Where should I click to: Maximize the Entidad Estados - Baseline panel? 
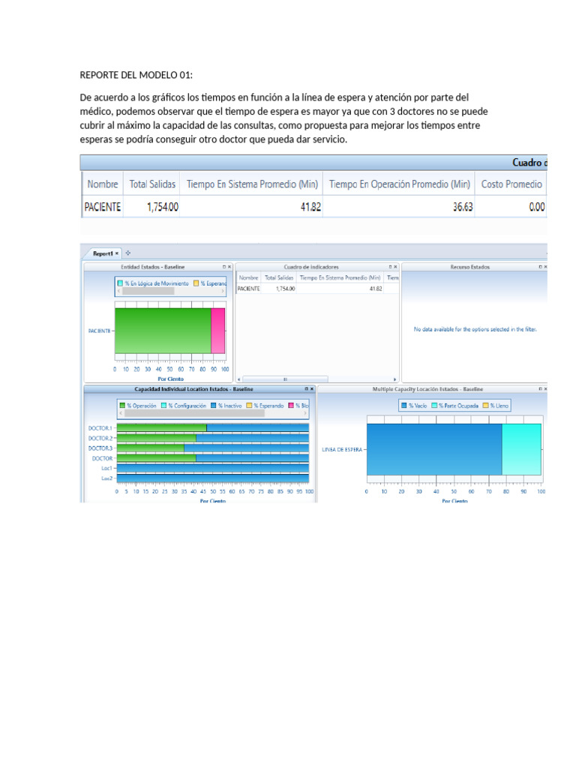tap(223, 267)
